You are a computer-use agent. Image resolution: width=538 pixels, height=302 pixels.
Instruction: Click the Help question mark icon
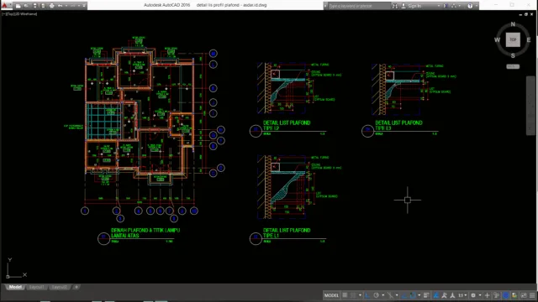tap(470, 6)
